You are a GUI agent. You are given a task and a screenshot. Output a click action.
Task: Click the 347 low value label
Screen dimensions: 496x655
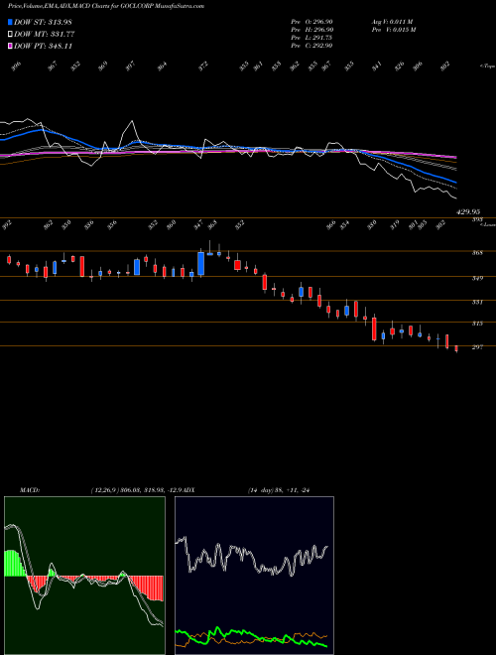198,224
